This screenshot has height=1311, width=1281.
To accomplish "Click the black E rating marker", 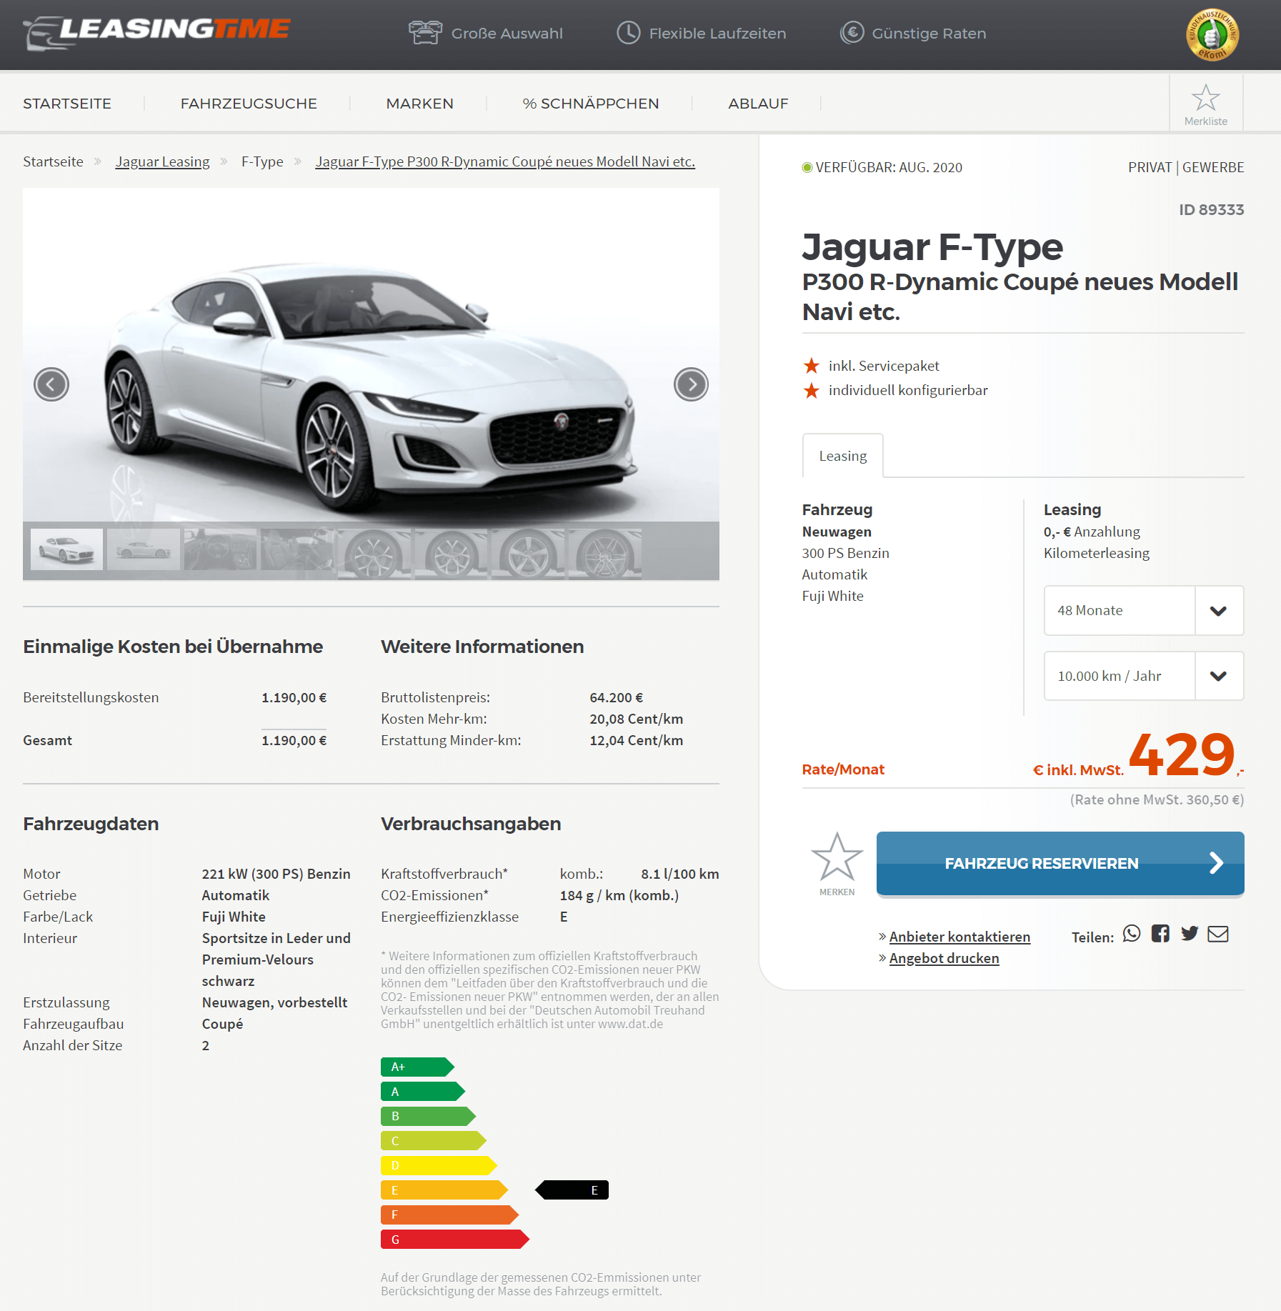I will (572, 1190).
